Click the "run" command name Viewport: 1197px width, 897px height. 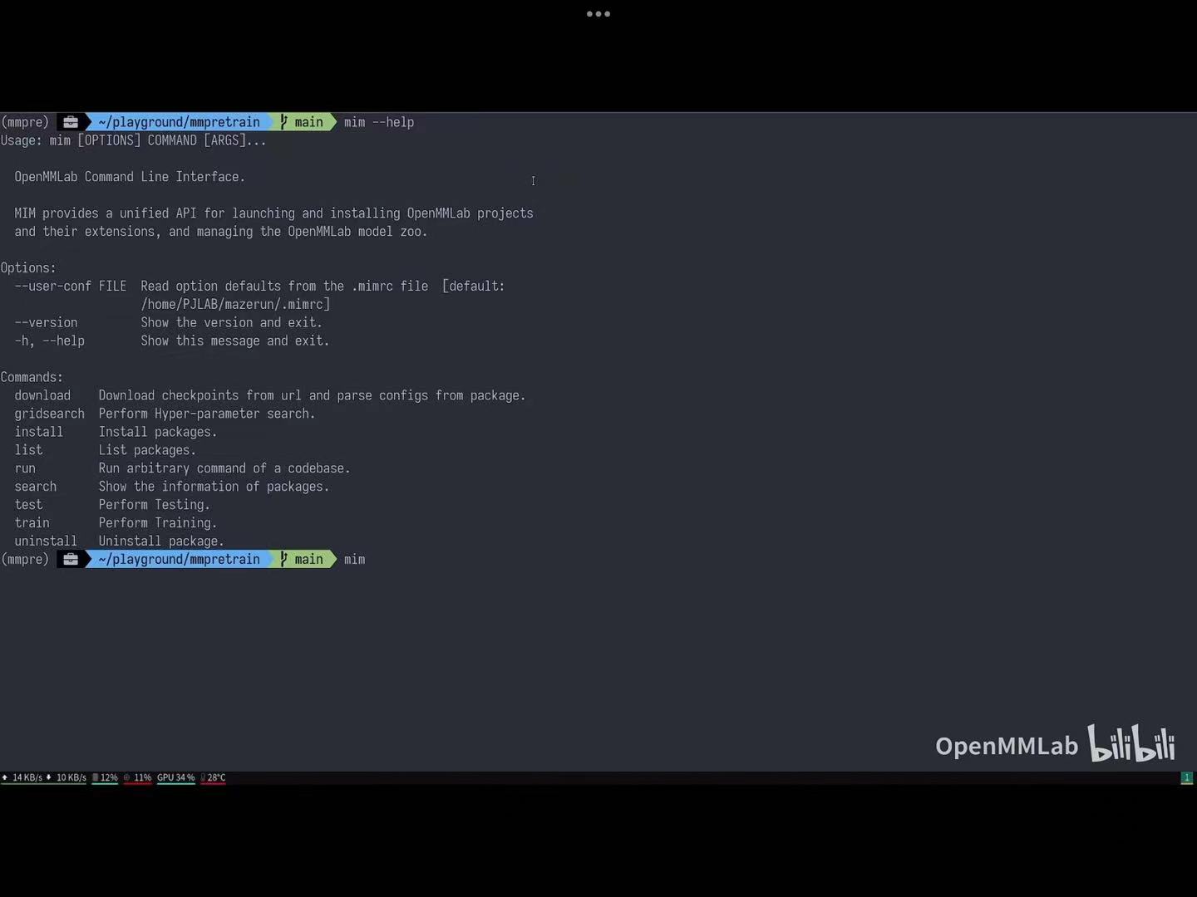[25, 469]
